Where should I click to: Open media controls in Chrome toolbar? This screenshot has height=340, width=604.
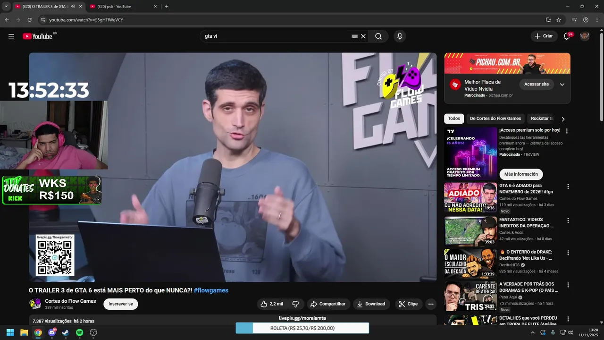(574, 20)
